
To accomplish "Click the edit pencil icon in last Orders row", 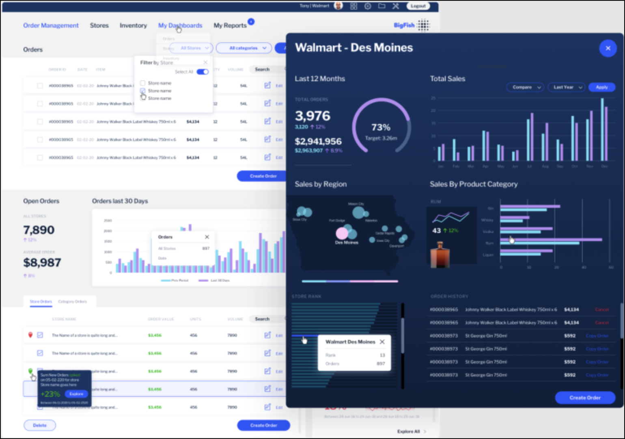I will (267, 157).
